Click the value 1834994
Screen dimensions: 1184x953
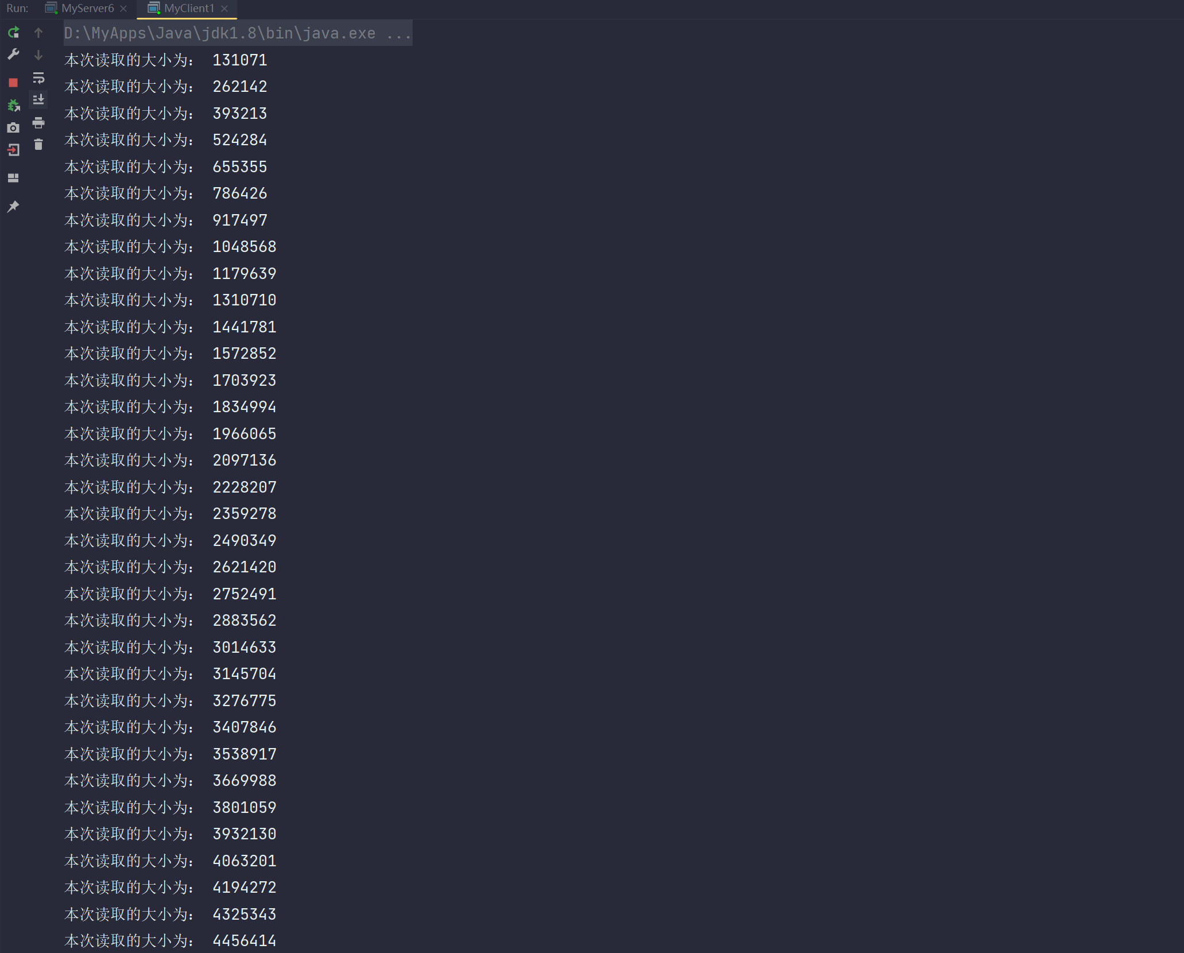point(244,407)
